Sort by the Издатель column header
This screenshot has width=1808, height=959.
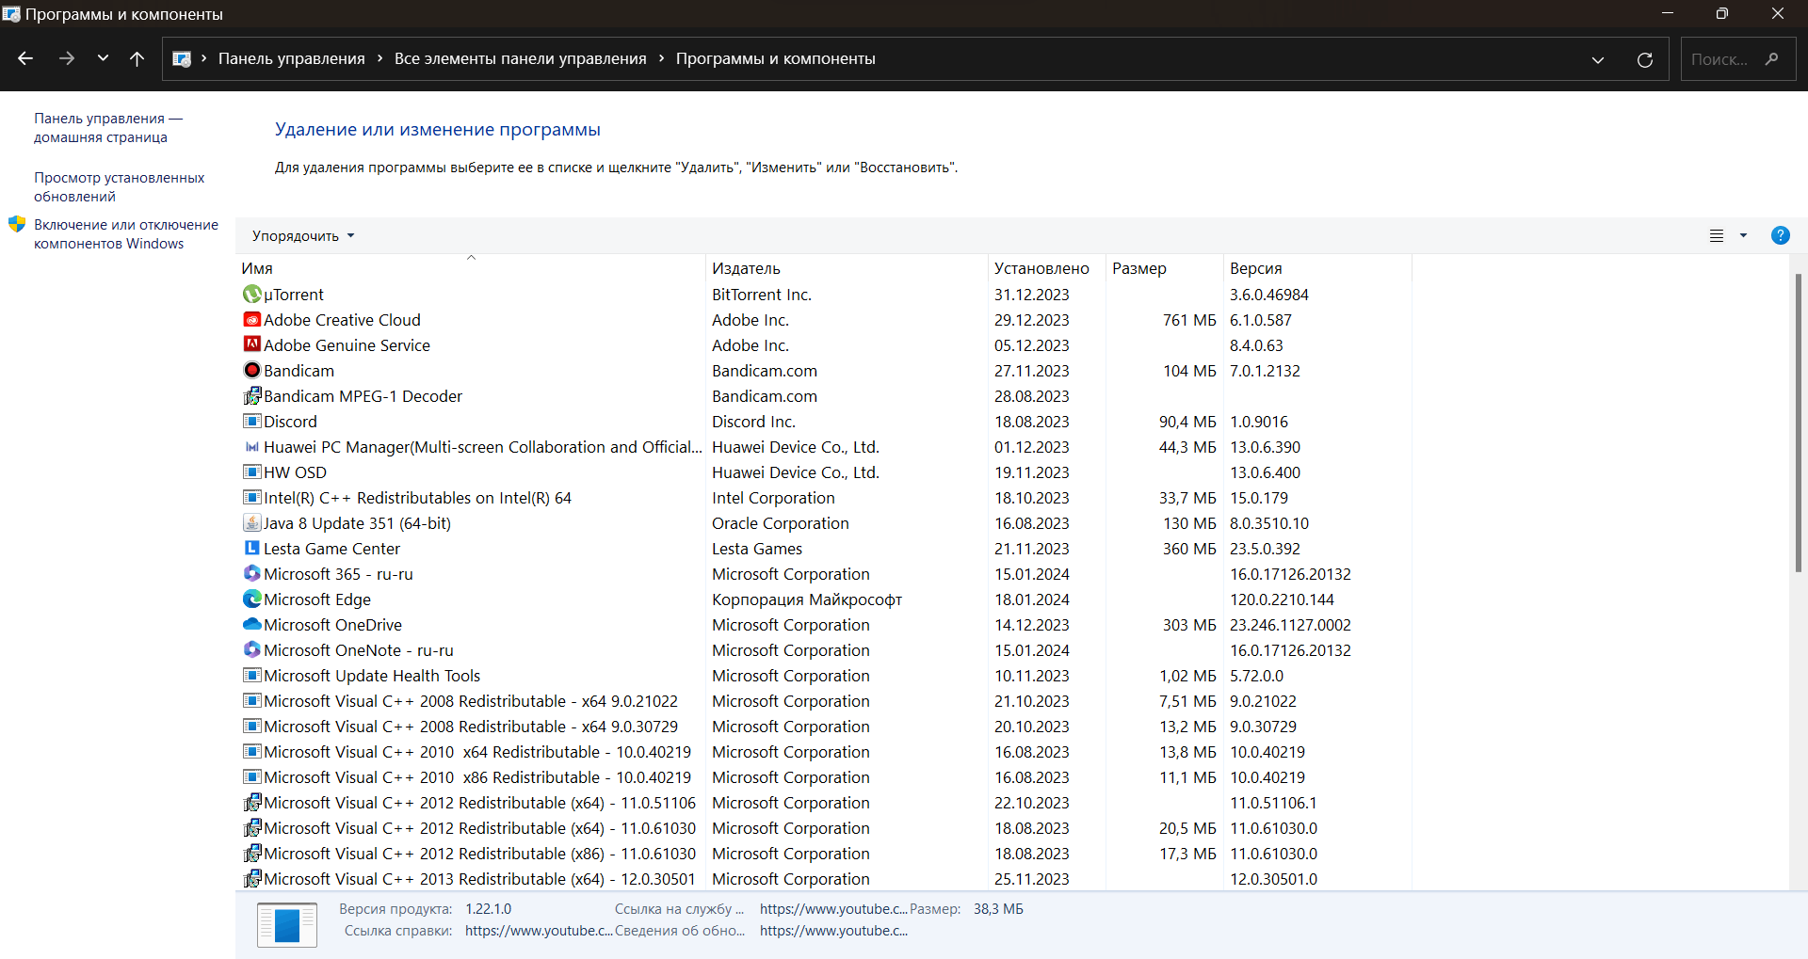(x=847, y=268)
